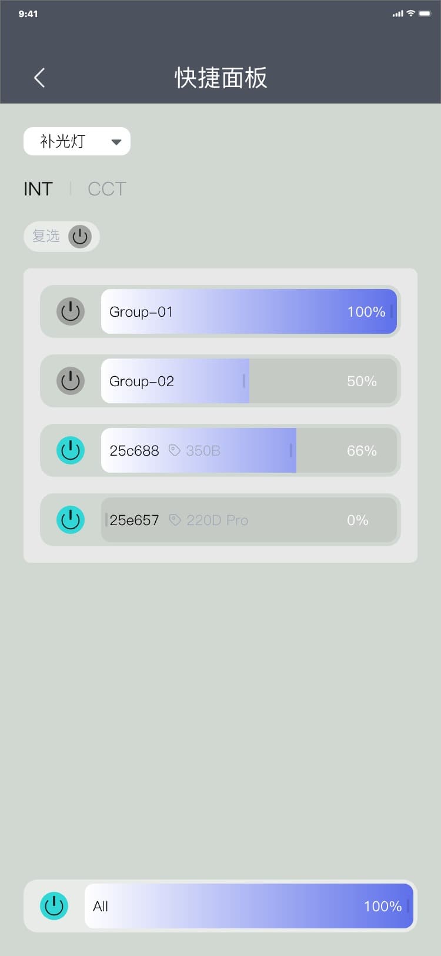This screenshot has width=441, height=956.
Task: Toggle power for Group-01
Action: [x=71, y=311]
